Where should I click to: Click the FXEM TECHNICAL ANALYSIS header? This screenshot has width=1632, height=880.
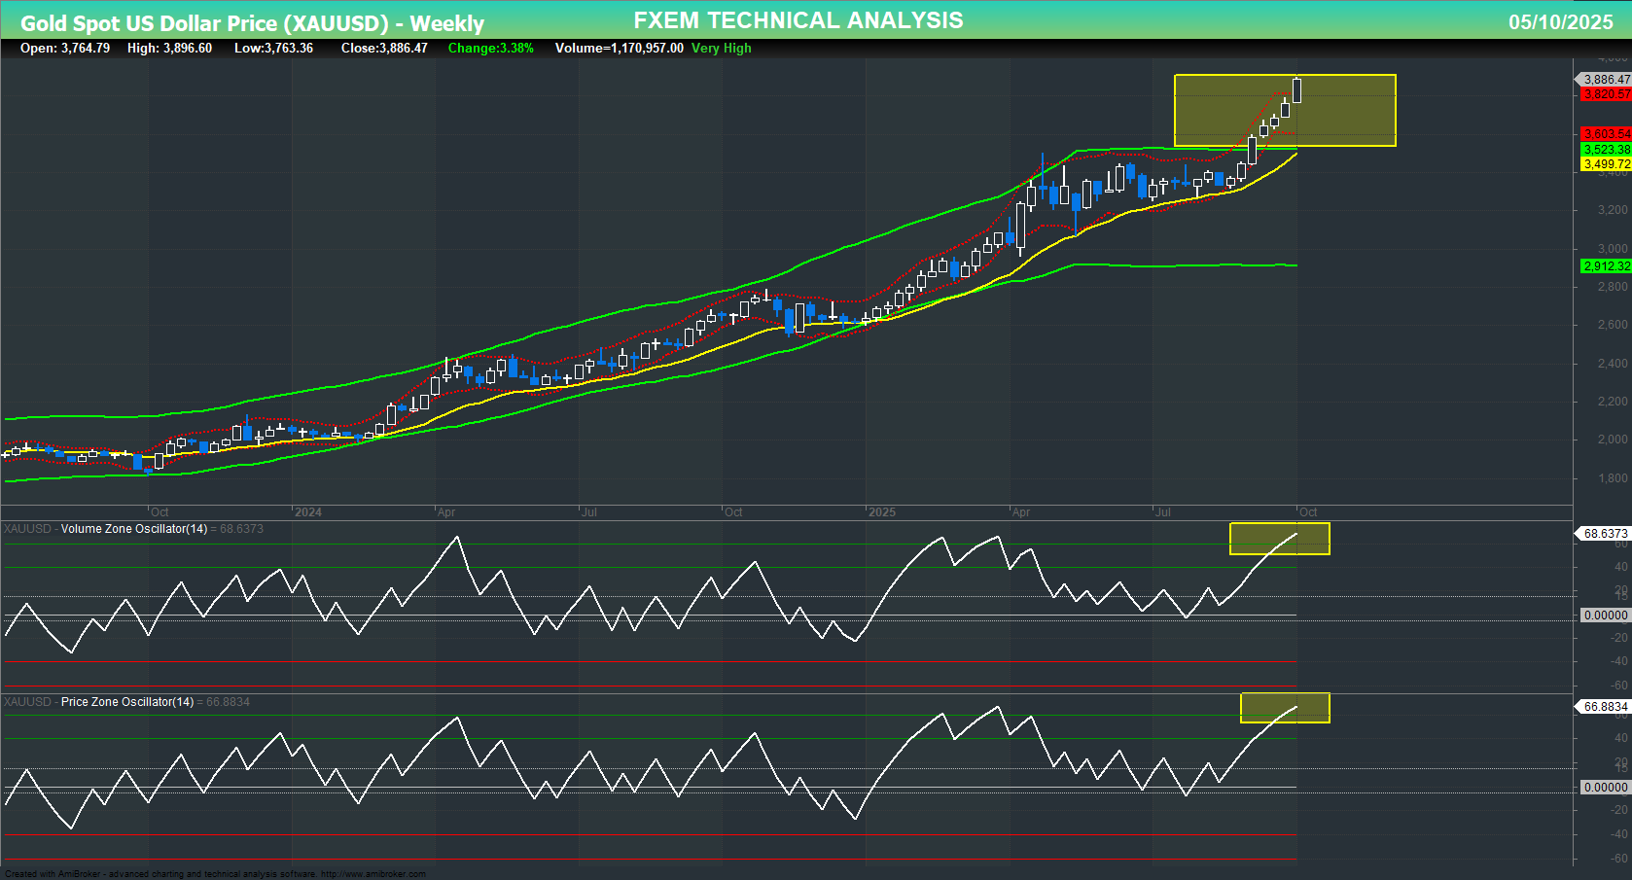(798, 19)
